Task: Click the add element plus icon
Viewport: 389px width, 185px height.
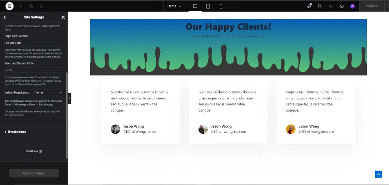Action: pyautogui.click(x=20, y=6)
